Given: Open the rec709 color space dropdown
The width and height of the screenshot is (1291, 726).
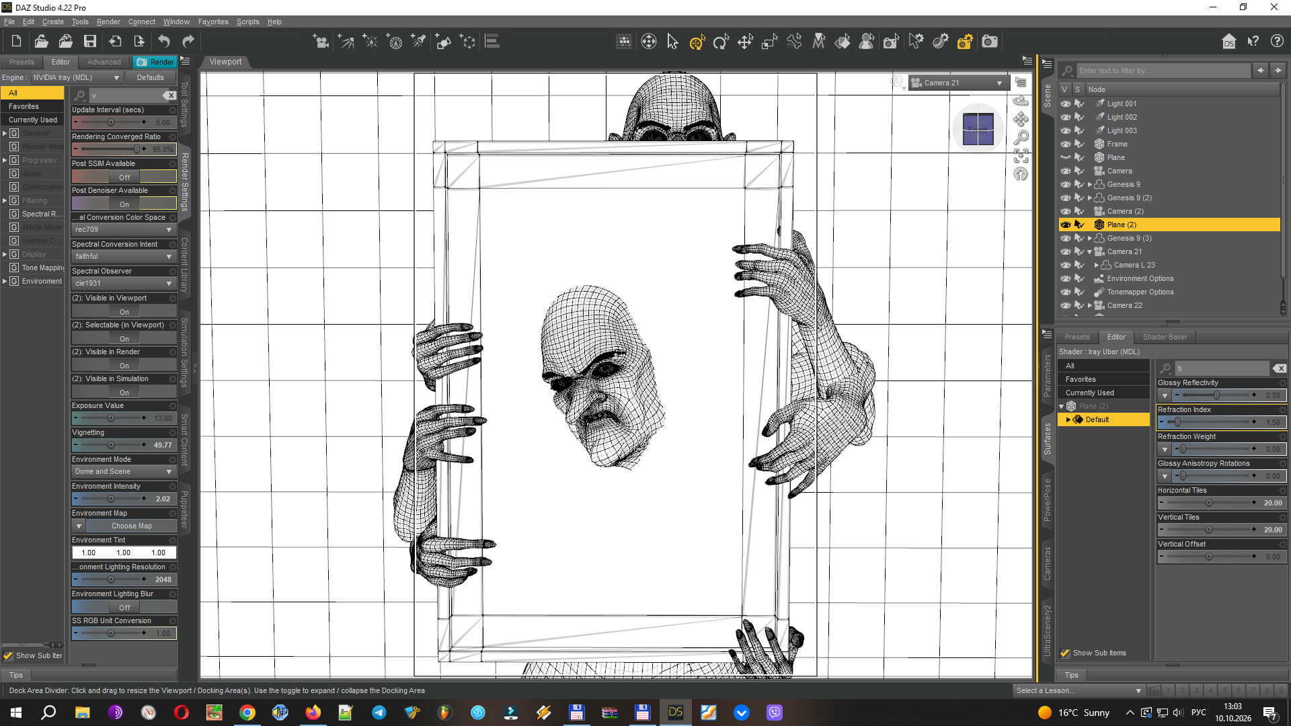Looking at the screenshot, I should tap(124, 229).
